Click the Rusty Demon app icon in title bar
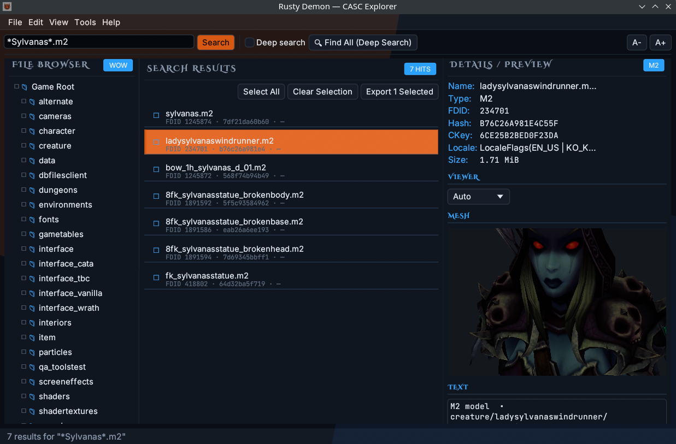 [7, 7]
